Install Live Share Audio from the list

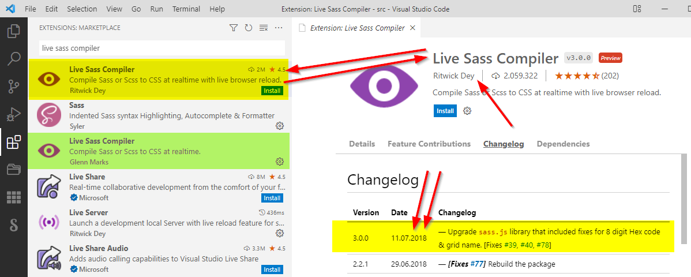[x=272, y=269]
